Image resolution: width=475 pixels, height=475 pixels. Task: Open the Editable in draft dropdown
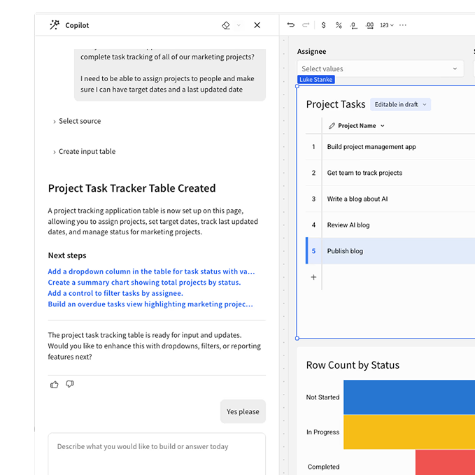(x=400, y=104)
